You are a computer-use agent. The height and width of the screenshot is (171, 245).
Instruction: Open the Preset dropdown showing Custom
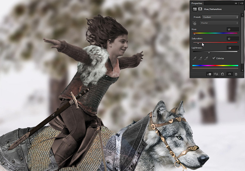click(220, 17)
